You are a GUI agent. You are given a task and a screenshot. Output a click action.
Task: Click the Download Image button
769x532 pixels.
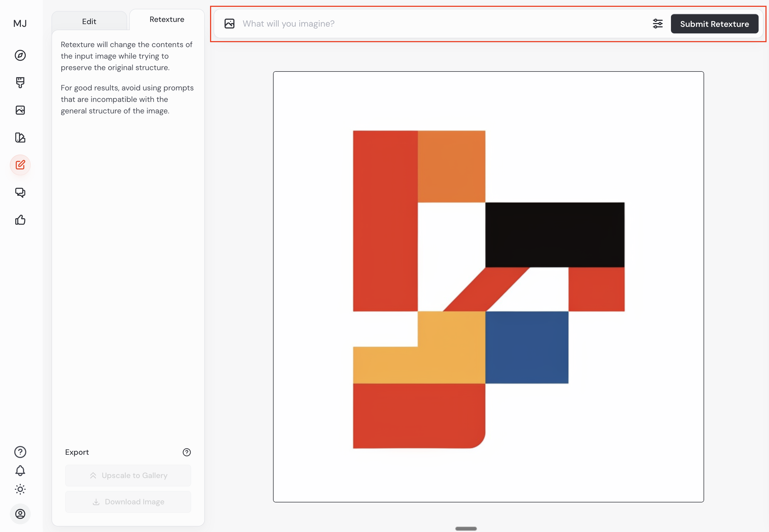[x=128, y=502]
